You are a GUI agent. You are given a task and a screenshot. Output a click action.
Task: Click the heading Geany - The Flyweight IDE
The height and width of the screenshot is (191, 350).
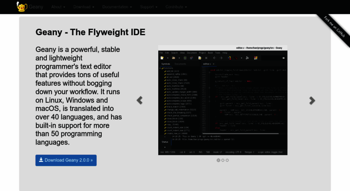coord(90,32)
